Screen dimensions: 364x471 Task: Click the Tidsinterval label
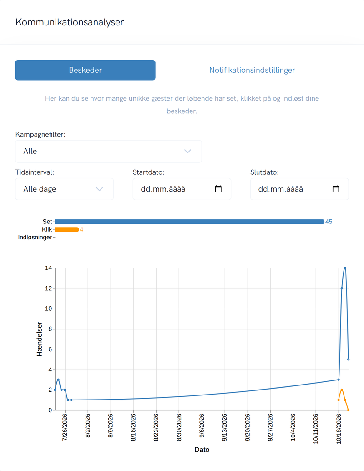pos(35,172)
